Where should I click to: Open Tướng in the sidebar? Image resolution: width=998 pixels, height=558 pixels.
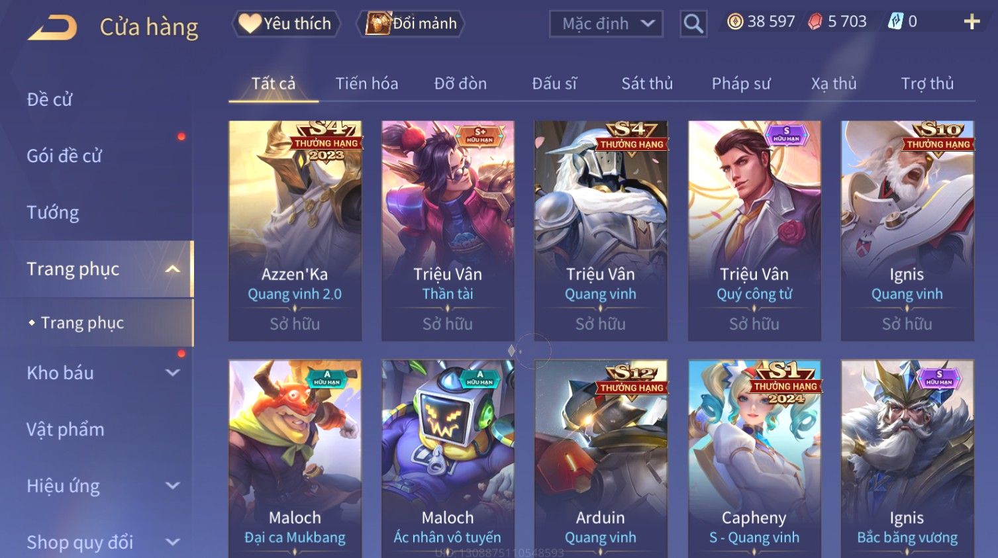tap(53, 212)
